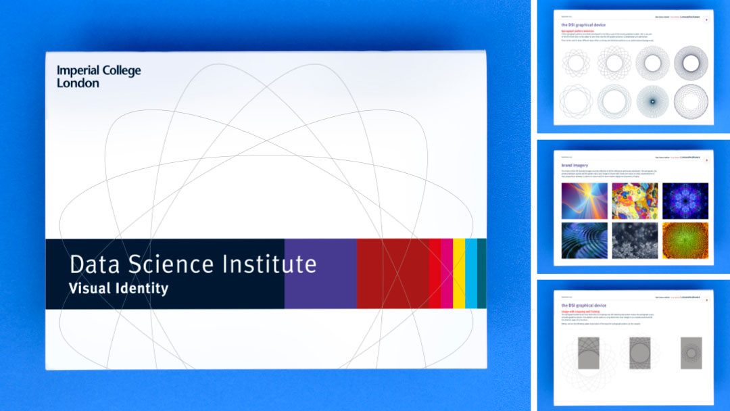The image size is (730, 411).
Task: Pick the yellow stripe
Action: [x=459, y=274]
